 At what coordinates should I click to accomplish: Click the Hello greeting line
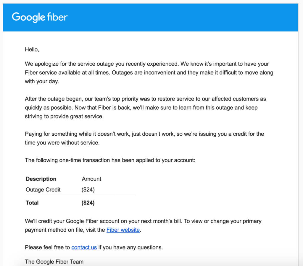(32, 50)
